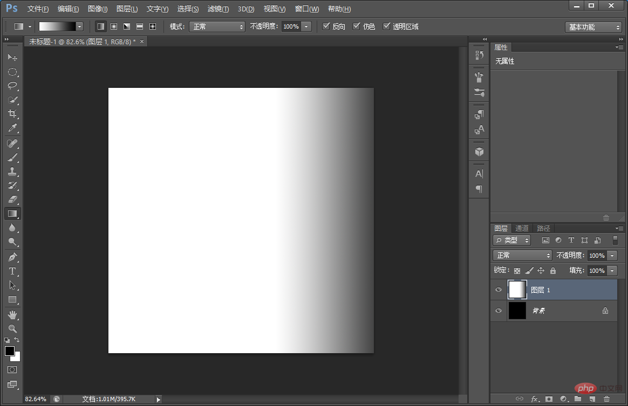Switch to the 路径 tab
628x406 pixels.
pyautogui.click(x=543, y=228)
